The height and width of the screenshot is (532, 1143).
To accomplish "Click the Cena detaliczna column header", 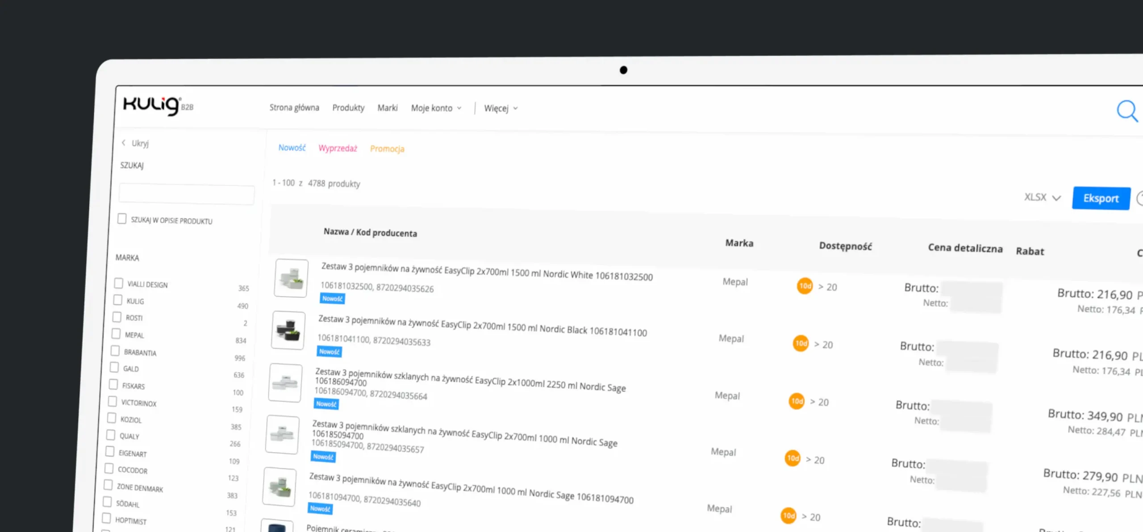I will tap(965, 248).
